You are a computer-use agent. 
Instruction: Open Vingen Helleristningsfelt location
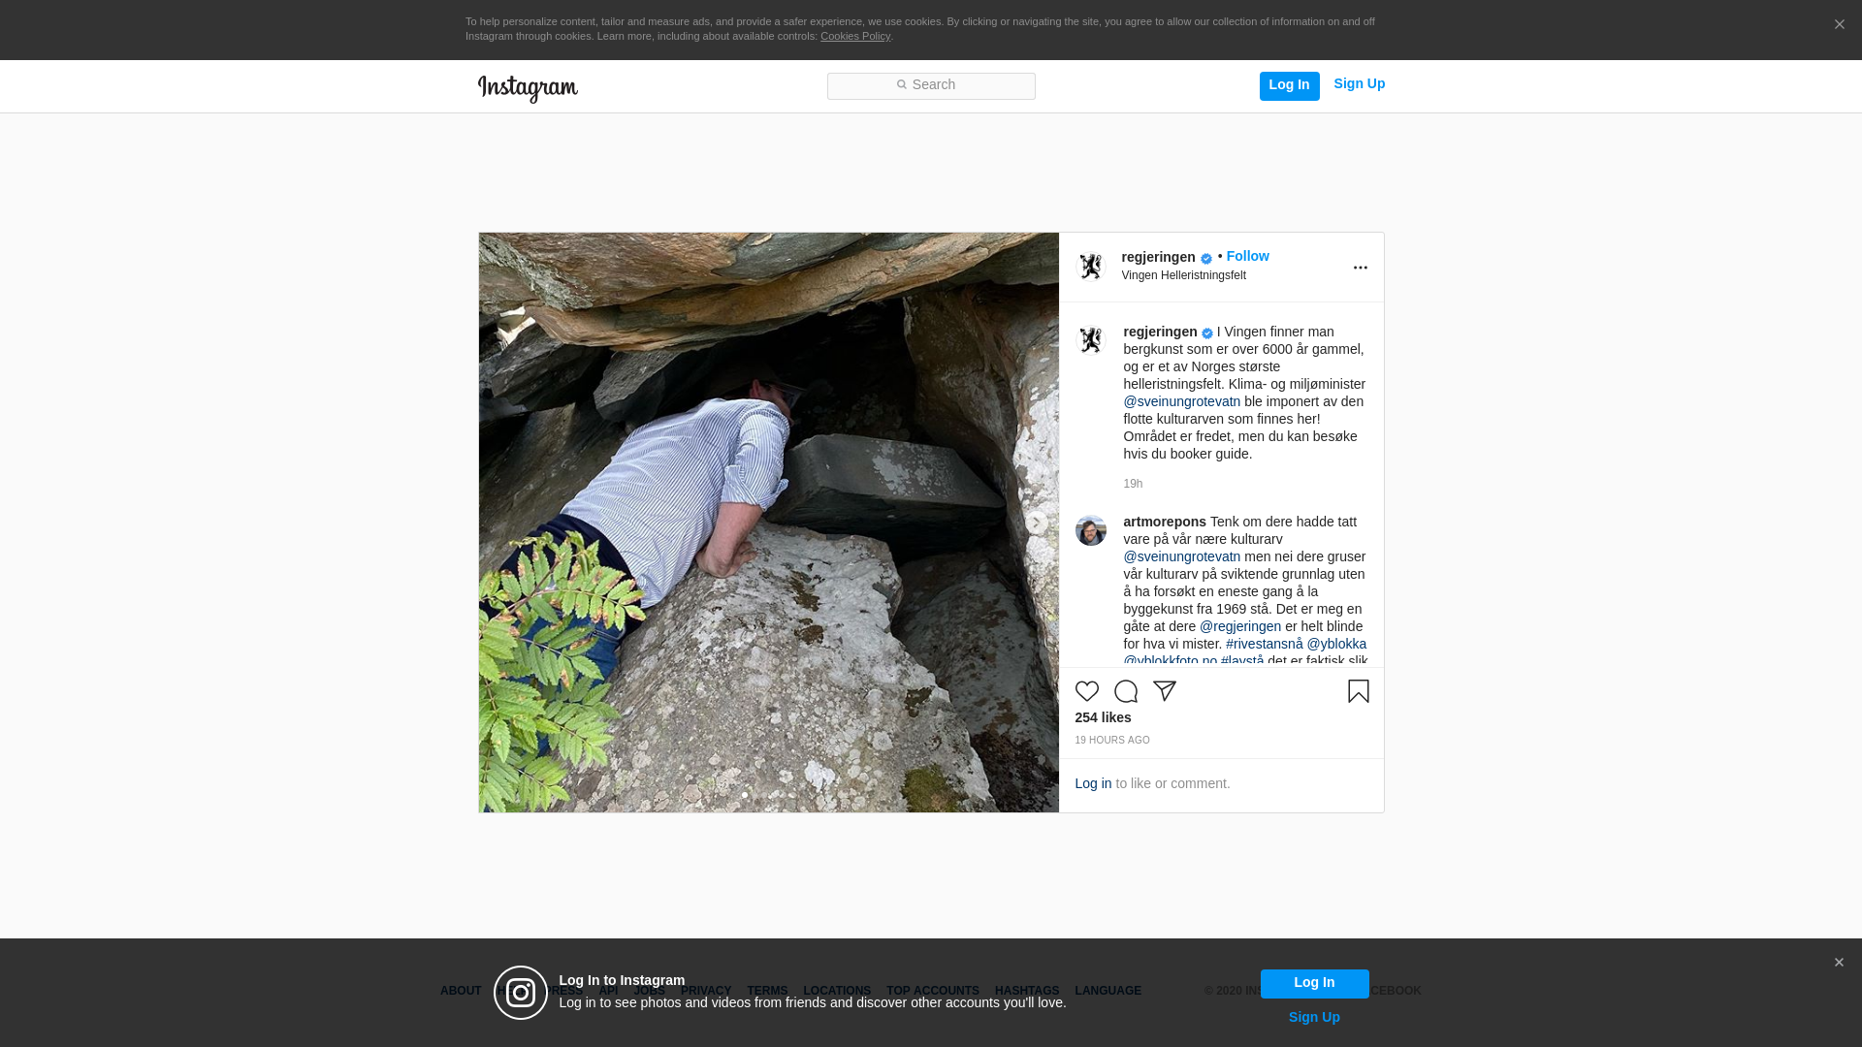tap(1183, 276)
